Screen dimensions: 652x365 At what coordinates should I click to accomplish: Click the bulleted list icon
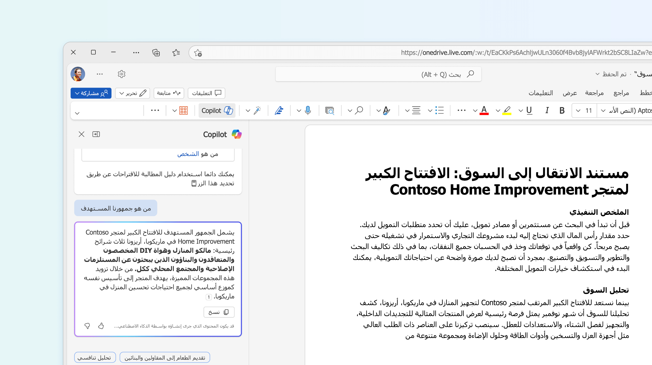click(439, 111)
